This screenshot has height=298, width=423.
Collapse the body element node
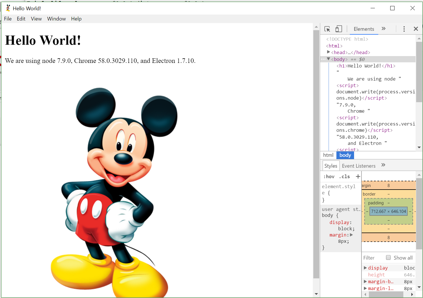[328, 59]
